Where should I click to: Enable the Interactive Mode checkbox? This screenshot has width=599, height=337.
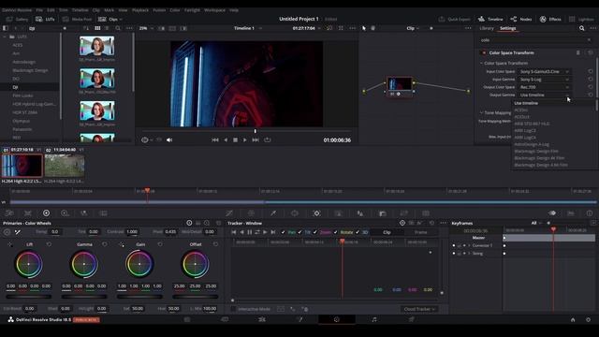pyautogui.click(x=233, y=309)
